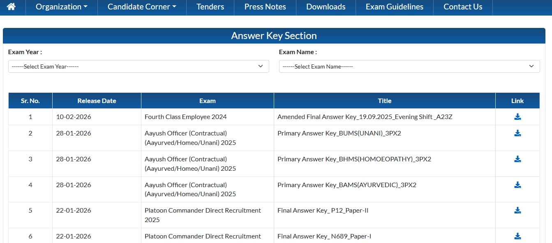Open the Press Notes page
This screenshot has height=243, width=552.
(265, 7)
